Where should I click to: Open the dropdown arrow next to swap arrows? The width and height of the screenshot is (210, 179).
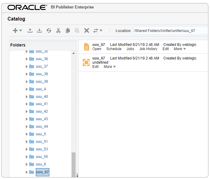101,30
